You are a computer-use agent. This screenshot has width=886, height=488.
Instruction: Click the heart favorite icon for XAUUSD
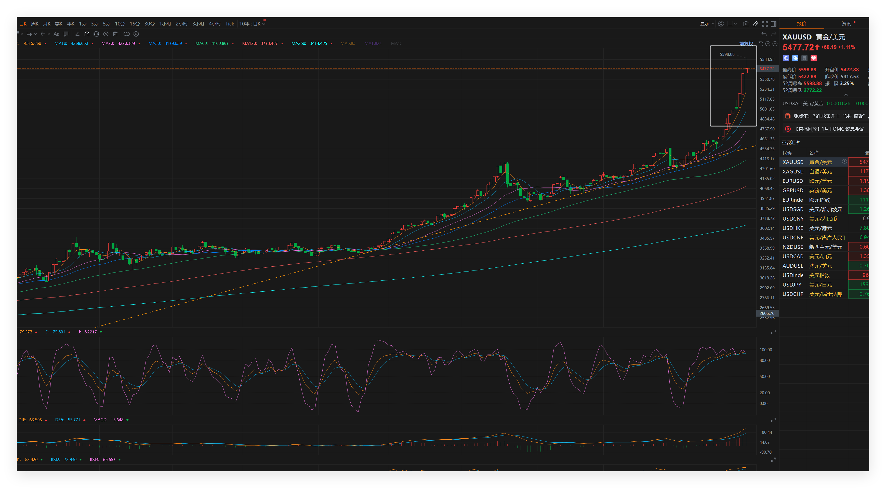click(813, 58)
